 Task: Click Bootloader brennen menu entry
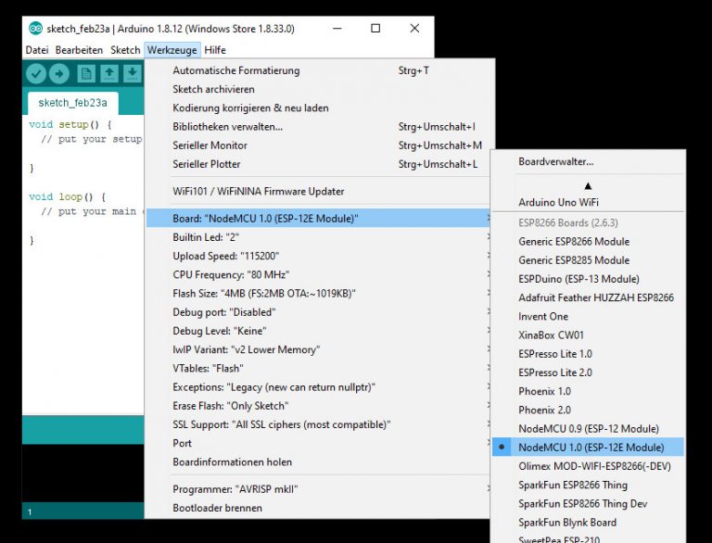pos(217,508)
